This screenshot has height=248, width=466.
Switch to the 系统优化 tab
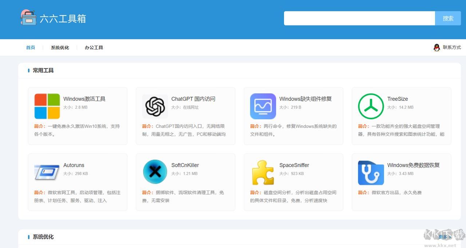tap(60, 47)
